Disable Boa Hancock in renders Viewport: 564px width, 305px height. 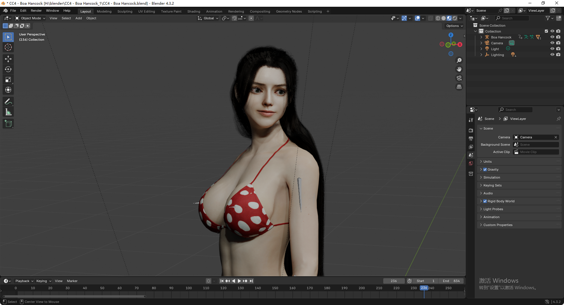558,37
